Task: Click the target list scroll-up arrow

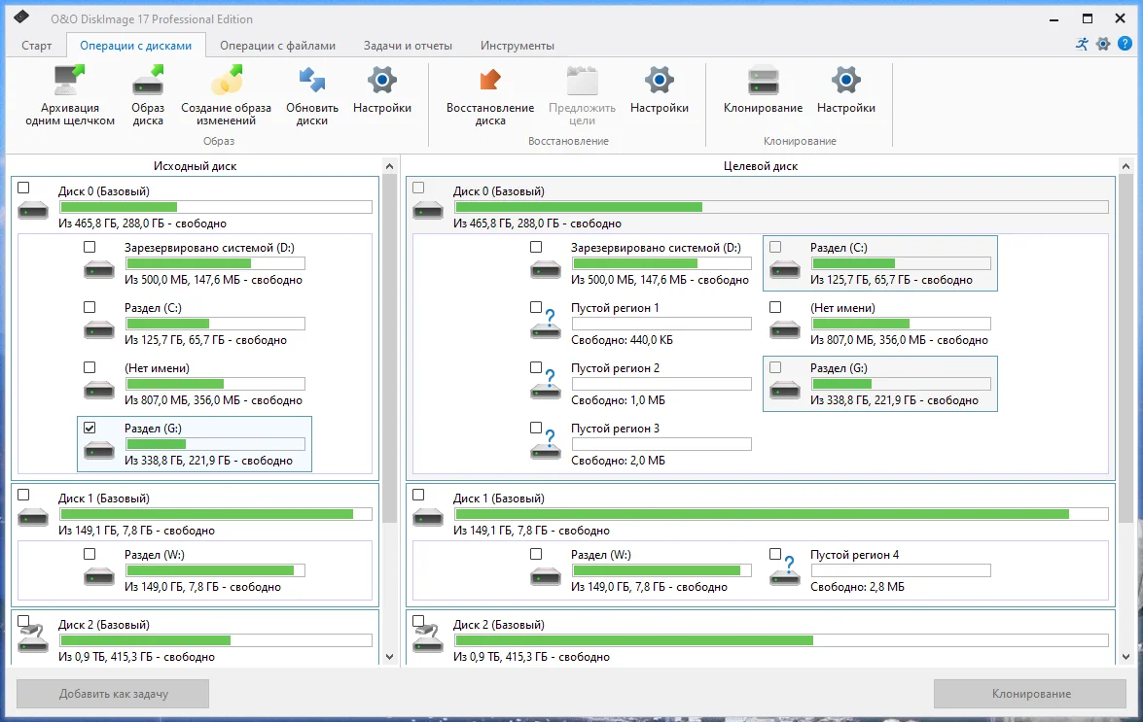Action: (x=1126, y=166)
